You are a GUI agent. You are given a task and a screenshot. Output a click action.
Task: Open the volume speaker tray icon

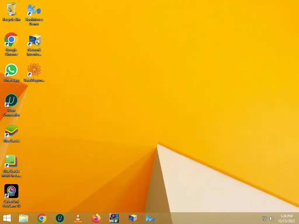(x=271, y=218)
